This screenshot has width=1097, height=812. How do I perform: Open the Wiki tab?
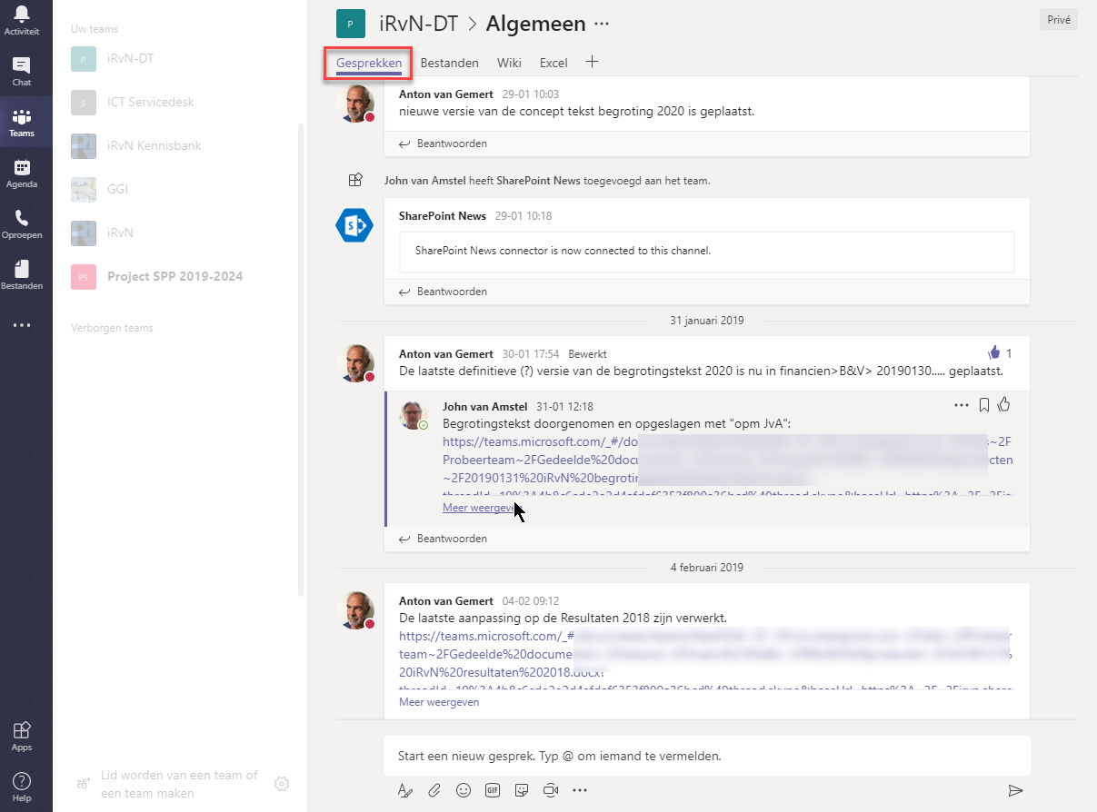click(509, 63)
